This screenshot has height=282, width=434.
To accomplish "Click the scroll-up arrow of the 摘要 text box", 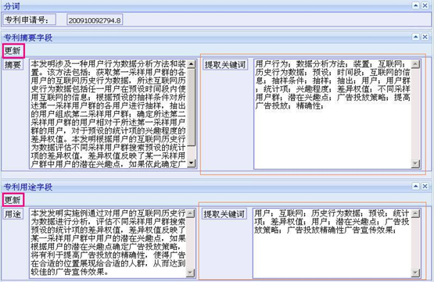I will [x=191, y=64].
